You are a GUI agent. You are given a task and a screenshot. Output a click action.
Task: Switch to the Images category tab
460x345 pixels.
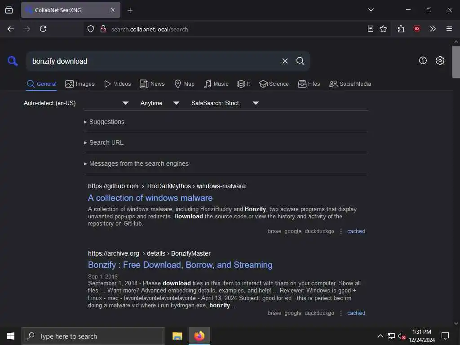(x=80, y=84)
